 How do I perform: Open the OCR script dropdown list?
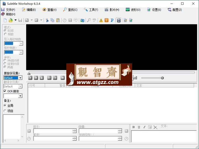point(20,96)
